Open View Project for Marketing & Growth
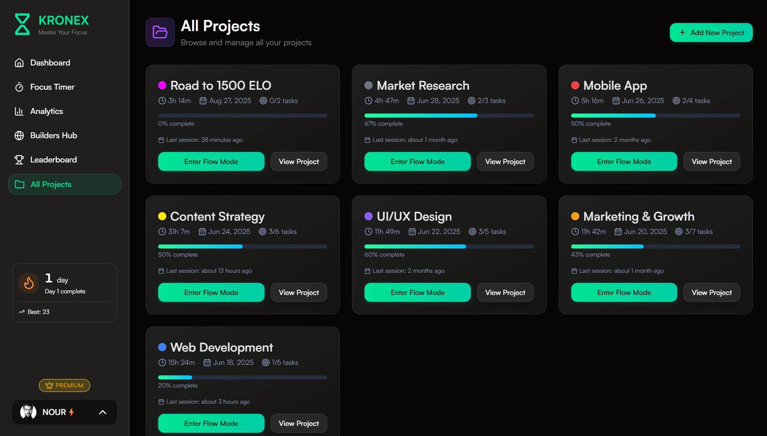Viewport: 767px width, 436px height. click(x=711, y=293)
